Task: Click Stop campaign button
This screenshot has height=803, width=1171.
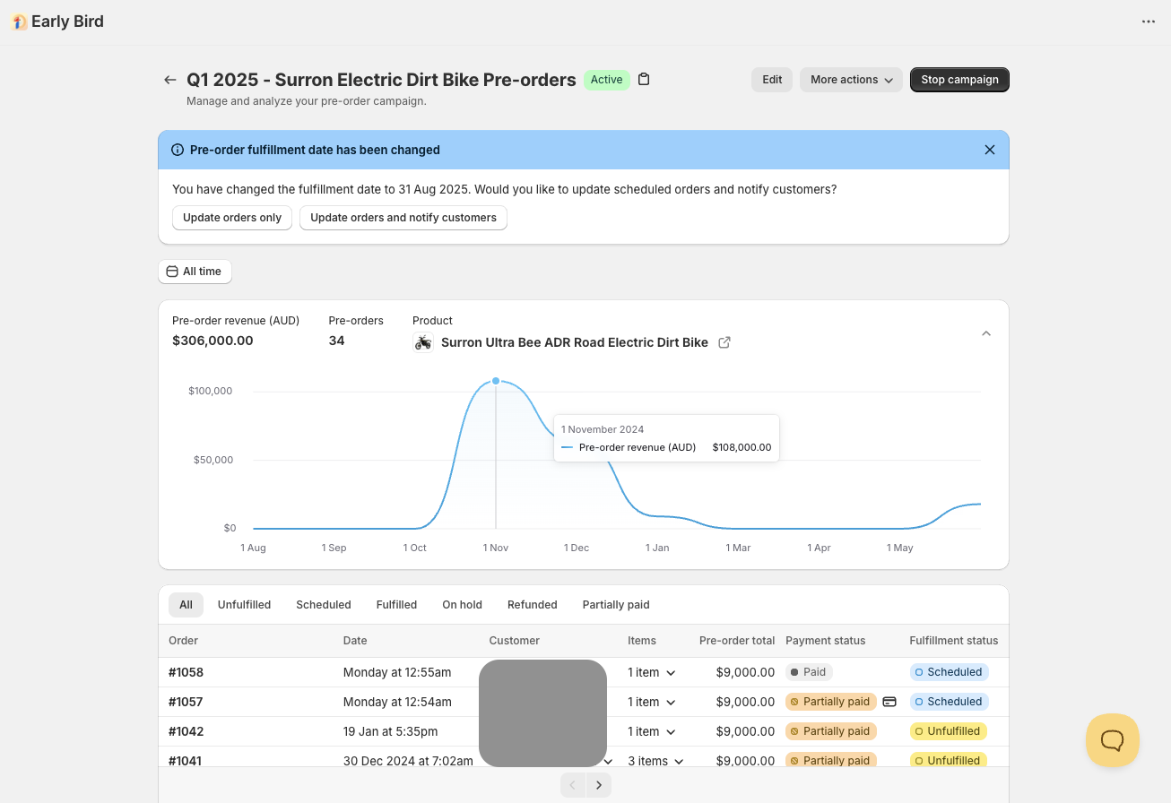Action: tap(959, 80)
